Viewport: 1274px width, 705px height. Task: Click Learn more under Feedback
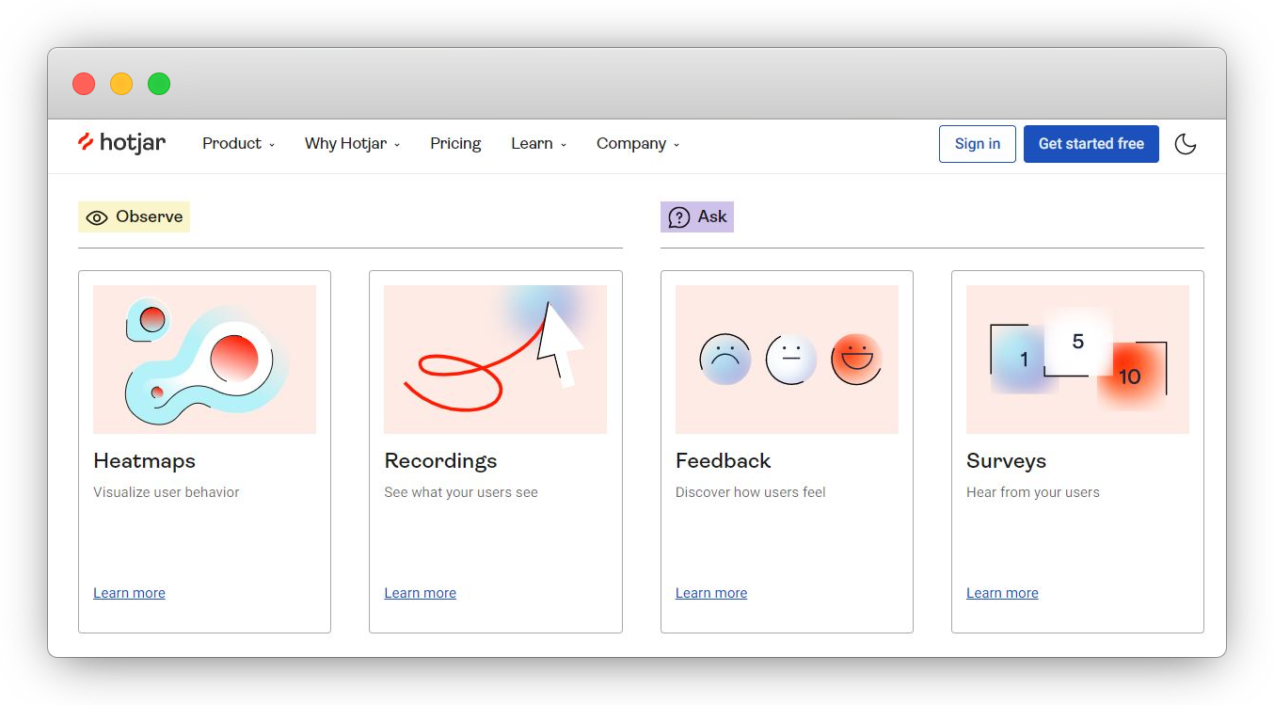(x=711, y=593)
